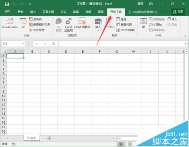Click the Select All corner triangle
Viewport: 189px width, 147px height.
[5, 52]
